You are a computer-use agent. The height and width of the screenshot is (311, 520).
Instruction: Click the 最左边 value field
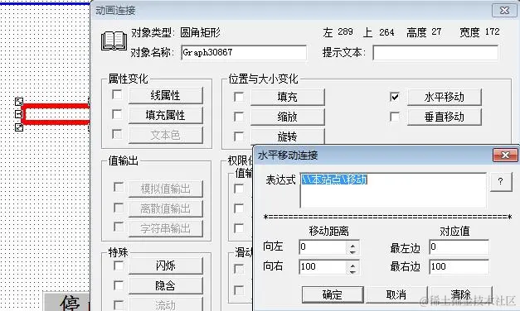pyautogui.click(x=459, y=247)
